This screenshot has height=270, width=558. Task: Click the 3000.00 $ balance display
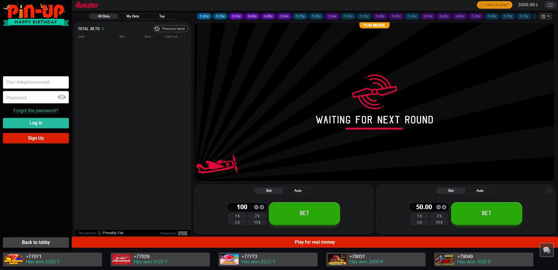click(528, 5)
